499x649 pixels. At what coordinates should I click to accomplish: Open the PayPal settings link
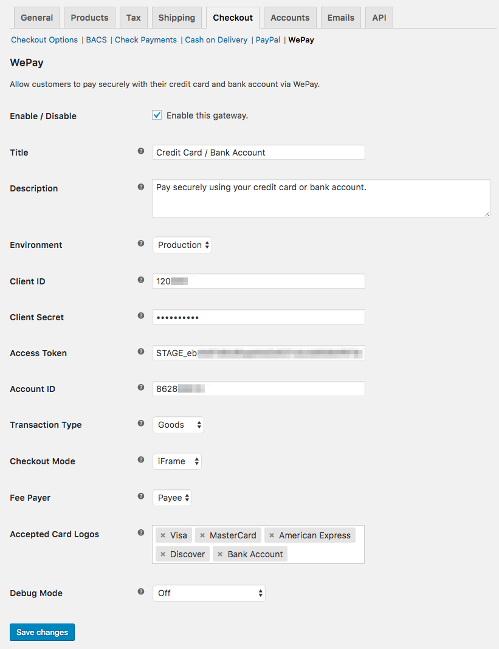coord(267,39)
